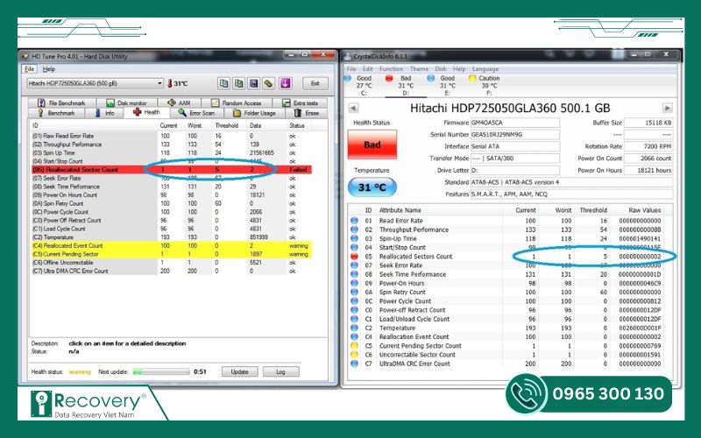Click blue status dot of Temperature row
Image resolution: width=701 pixels, height=438 pixels.
click(x=355, y=328)
